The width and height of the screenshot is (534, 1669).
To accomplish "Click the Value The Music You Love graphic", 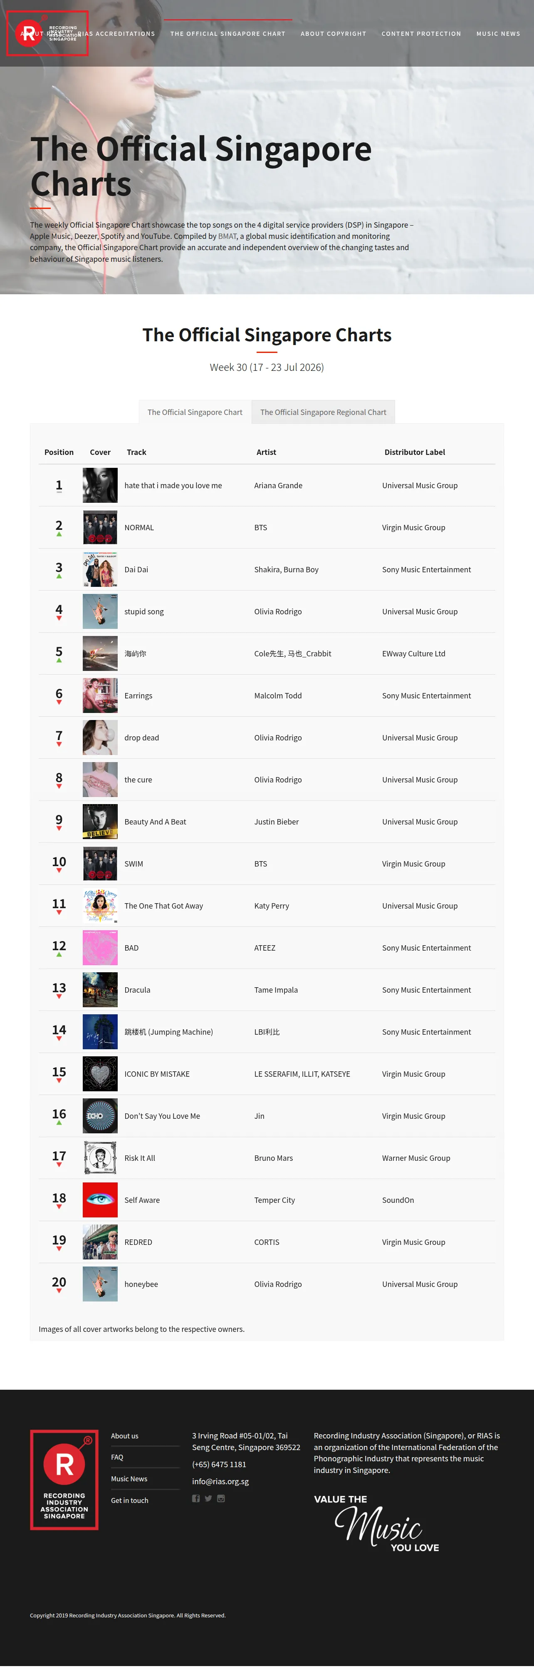I will click(x=377, y=1523).
